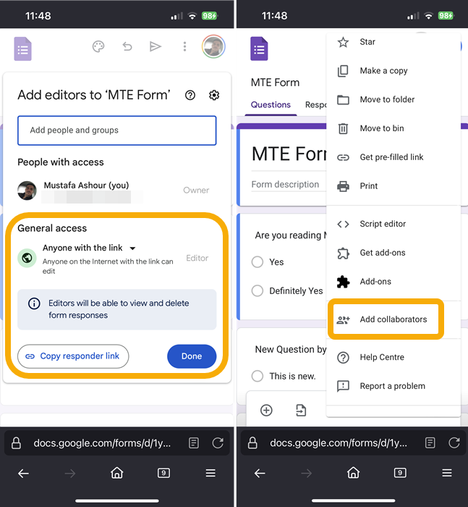The height and width of the screenshot is (507, 468).
Task: Click Mustafa Ashour profile photo in access list
Action: click(x=27, y=190)
